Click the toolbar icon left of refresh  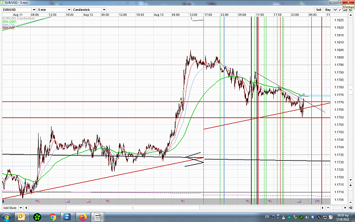coord(345,10)
